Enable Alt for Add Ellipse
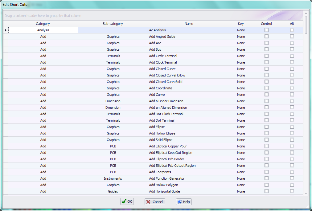This screenshot has height=211, width=312. 292,127
